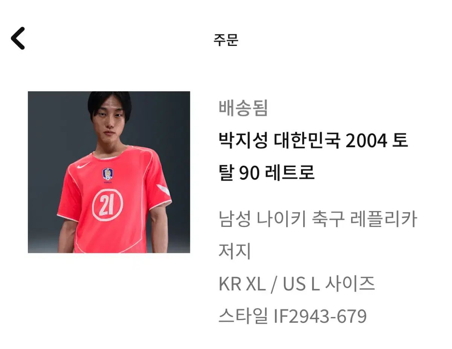This screenshot has width=452, height=349.
Task: Select the style code IF2943-679
Action: (320, 317)
